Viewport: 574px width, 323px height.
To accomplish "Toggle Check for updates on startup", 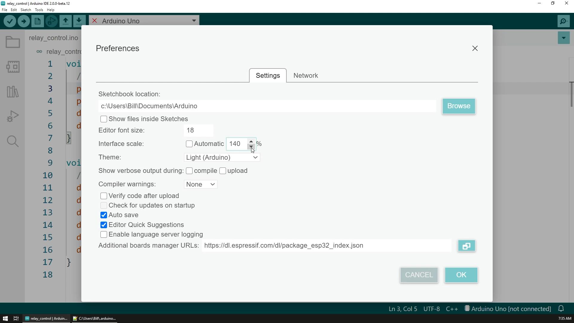I will (104, 206).
